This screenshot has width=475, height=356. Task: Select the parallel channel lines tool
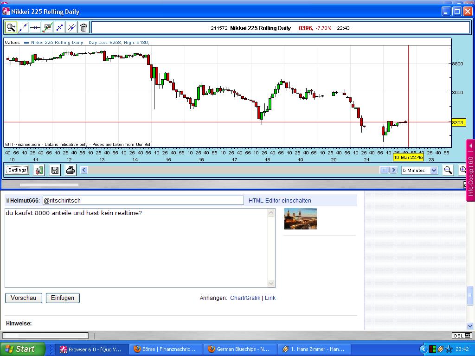point(71,27)
